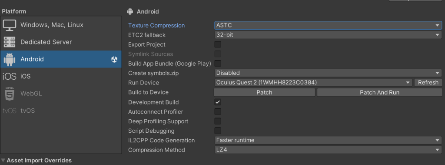The height and width of the screenshot is (165, 445).
Task: Enable the Export Project checkbox
Action: point(218,44)
